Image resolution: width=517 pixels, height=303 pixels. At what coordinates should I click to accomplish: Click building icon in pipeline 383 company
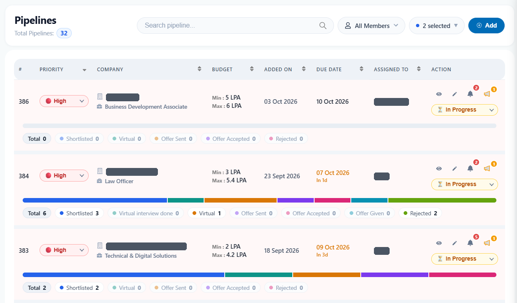(x=99, y=245)
